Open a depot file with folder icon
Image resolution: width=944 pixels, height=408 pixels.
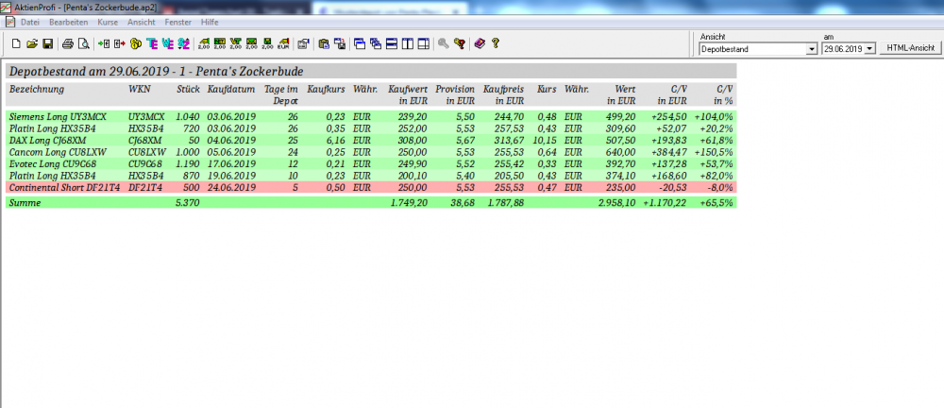(x=31, y=43)
